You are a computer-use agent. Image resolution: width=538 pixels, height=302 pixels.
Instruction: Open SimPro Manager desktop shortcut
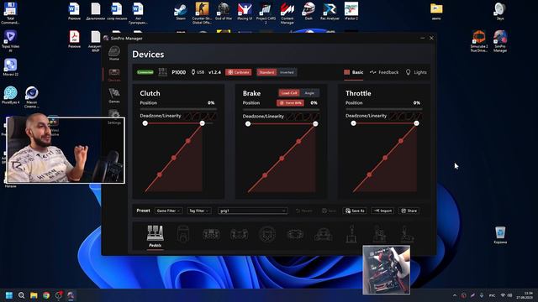click(500, 41)
